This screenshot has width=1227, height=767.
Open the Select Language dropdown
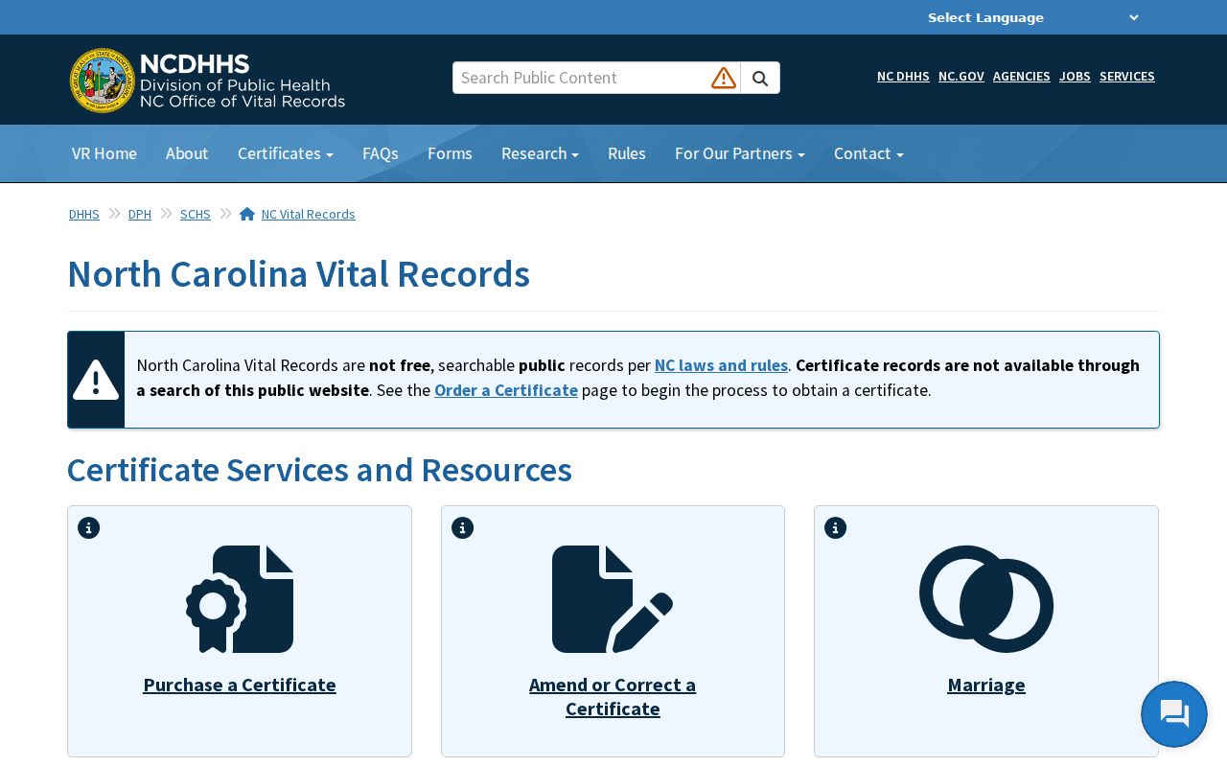click(1032, 17)
